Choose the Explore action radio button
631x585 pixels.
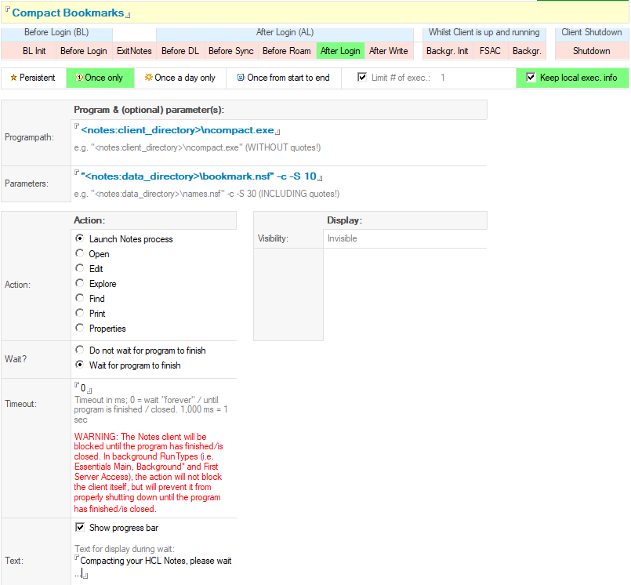pos(80,283)
